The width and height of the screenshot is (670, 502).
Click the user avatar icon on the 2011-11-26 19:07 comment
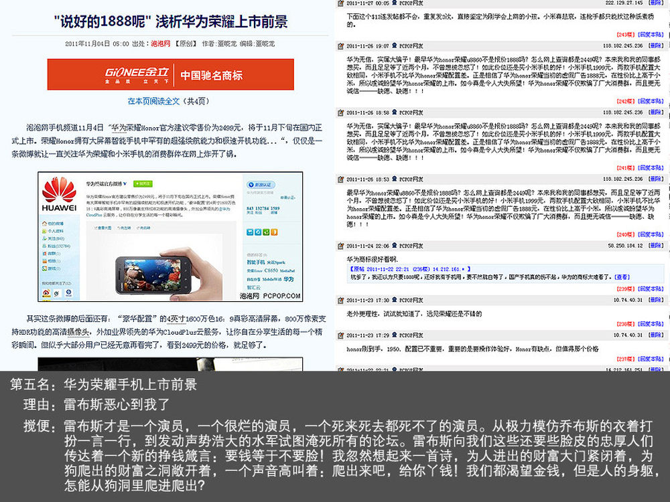395,46
